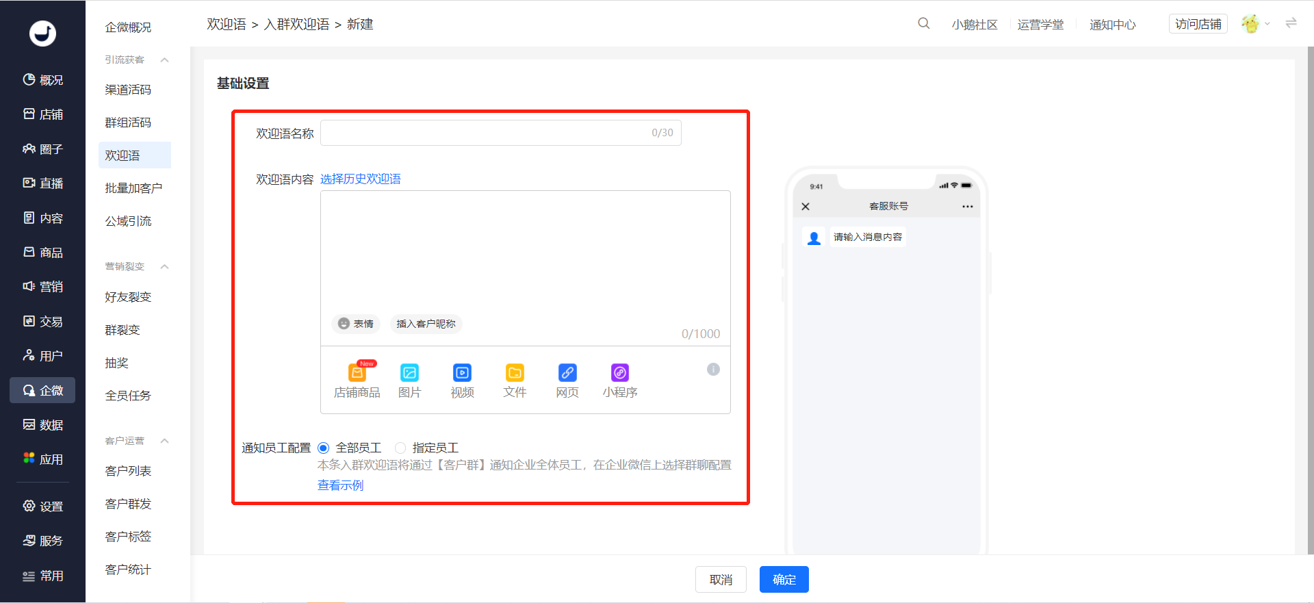Open 数据 section in sidebar
The width and height of the screenshot is (1314, 603).
tap(42, 425)
